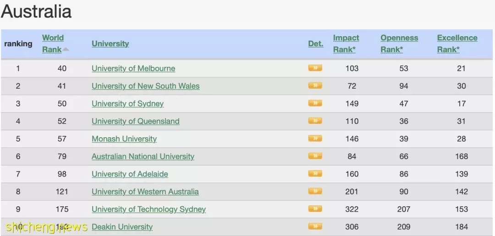Open details icon for Deakin University

click(x=315, y=226)
